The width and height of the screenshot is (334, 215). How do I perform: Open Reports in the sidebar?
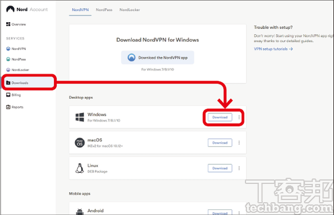click(14, 107)
